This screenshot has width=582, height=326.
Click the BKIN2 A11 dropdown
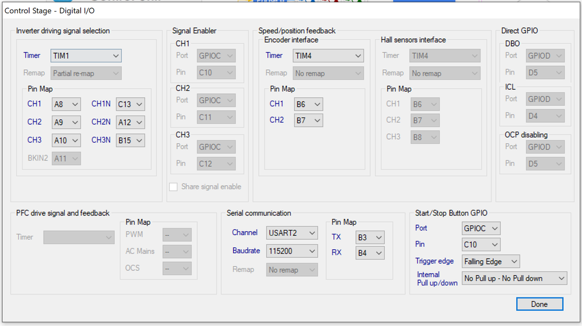coord(66,158)
